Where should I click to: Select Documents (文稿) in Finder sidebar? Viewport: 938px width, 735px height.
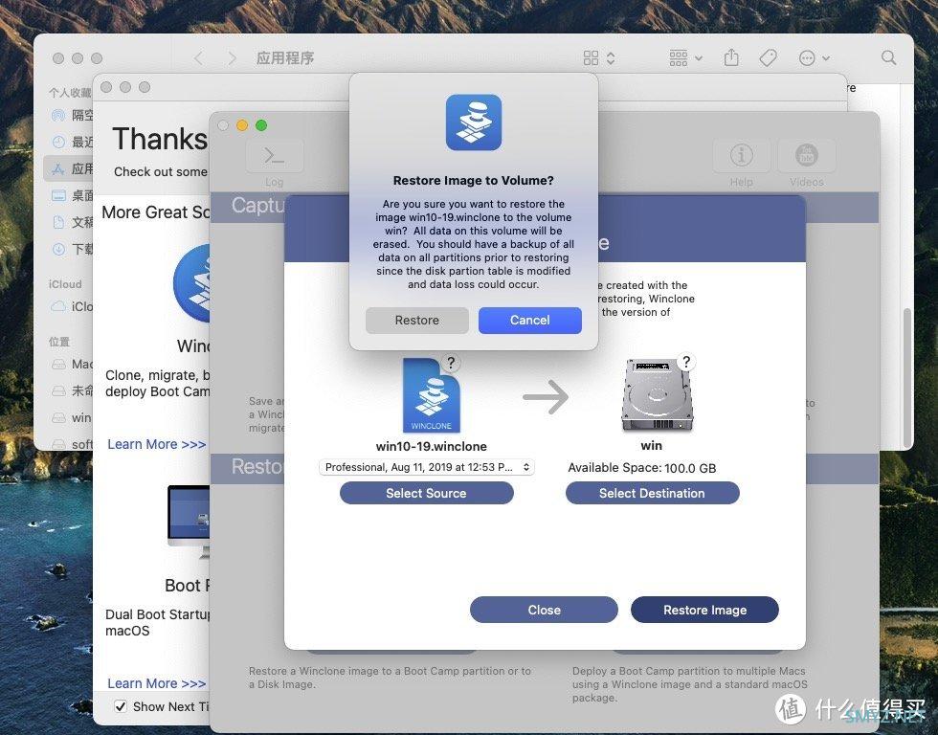click(72, 222)
